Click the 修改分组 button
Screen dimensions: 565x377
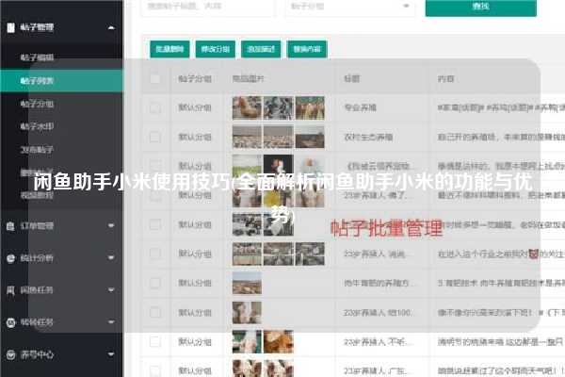pos(216,49)
